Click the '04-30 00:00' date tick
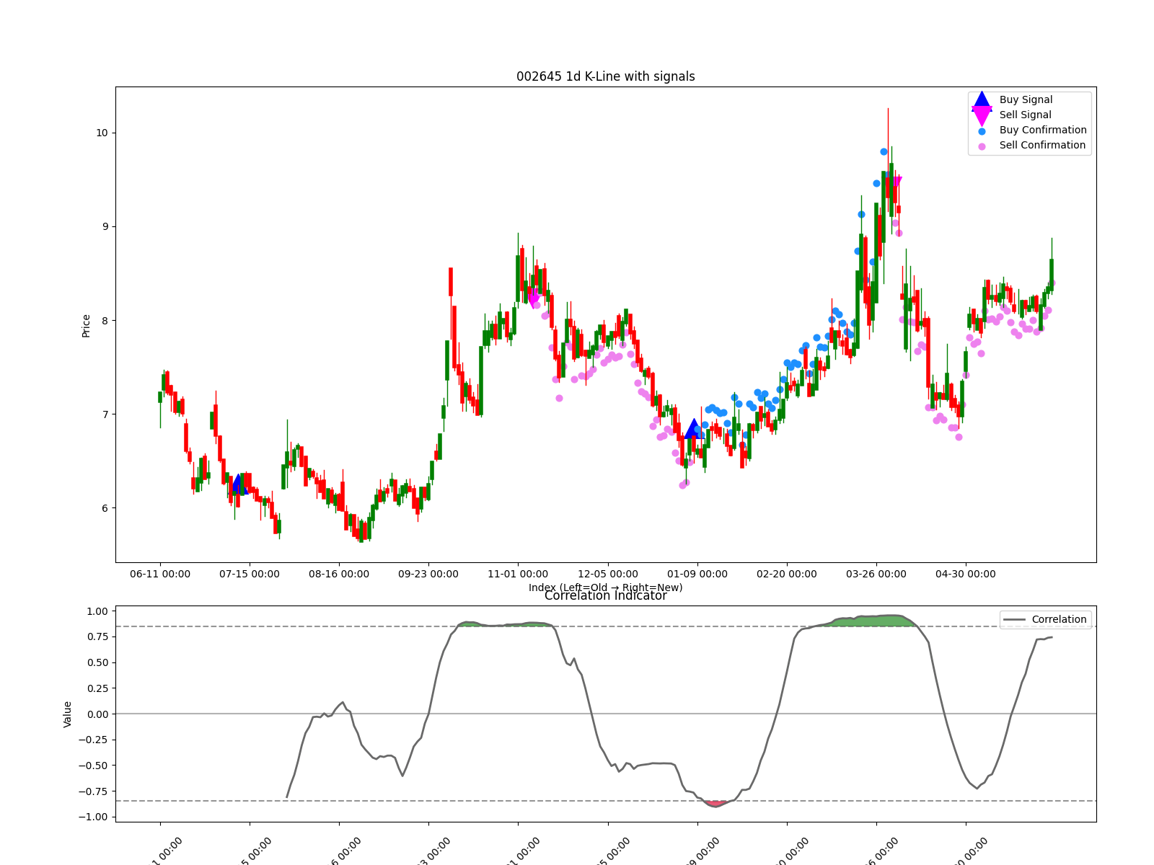This screenshot has height=865, width=1154. 966,575
